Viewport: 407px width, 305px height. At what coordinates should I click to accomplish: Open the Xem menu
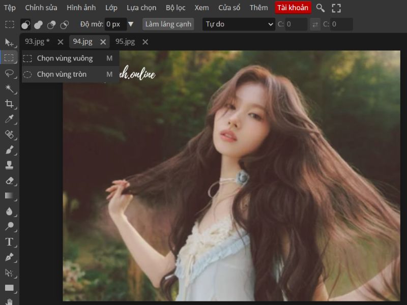201,8
